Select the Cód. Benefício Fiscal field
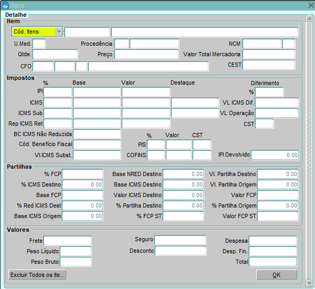Viewport: 315px width, 289px height. point(97,145)
